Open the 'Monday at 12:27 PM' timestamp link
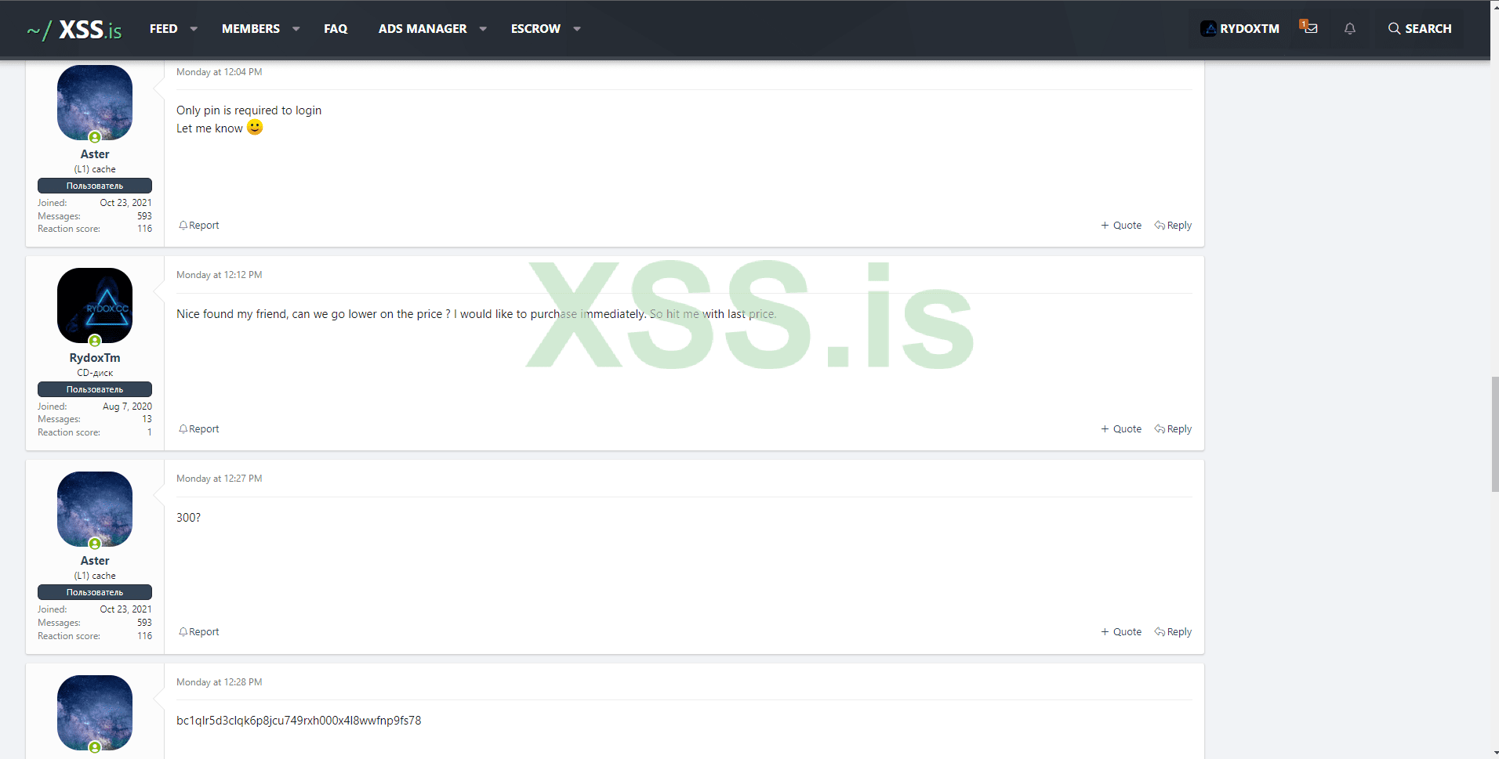The width and height of the screenshot is (1499, 759). pyautogui.click(x=220, y=479)
